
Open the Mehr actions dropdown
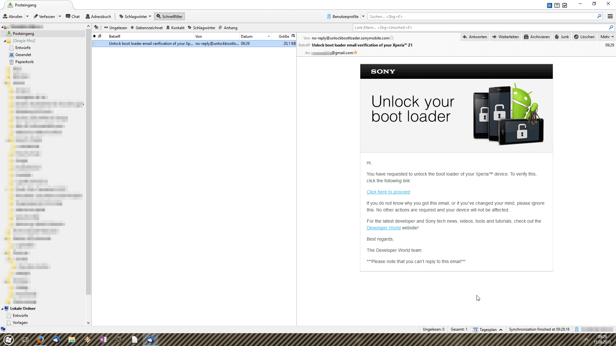tap(607, 37)
